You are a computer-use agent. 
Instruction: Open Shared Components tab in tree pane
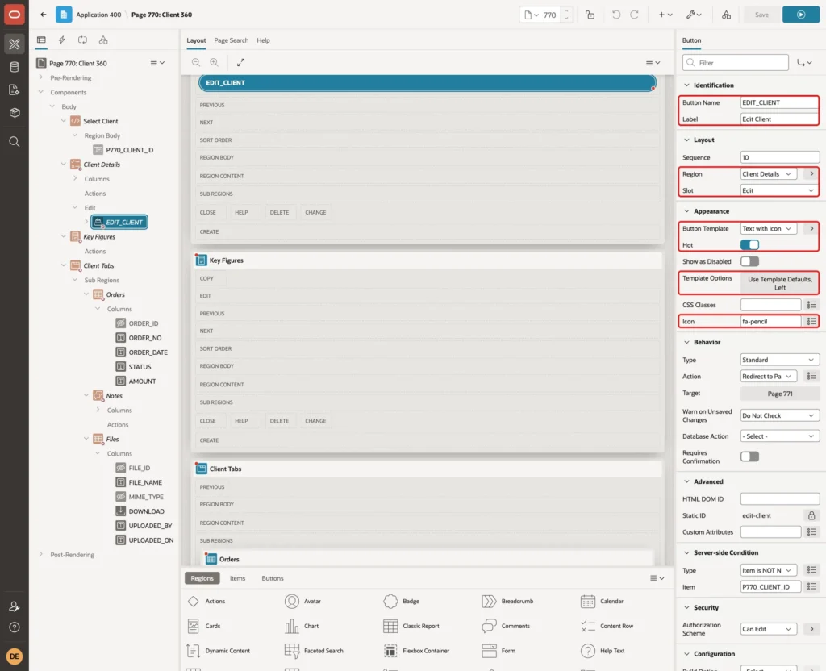pyautogui.click(x=103, y=40)
